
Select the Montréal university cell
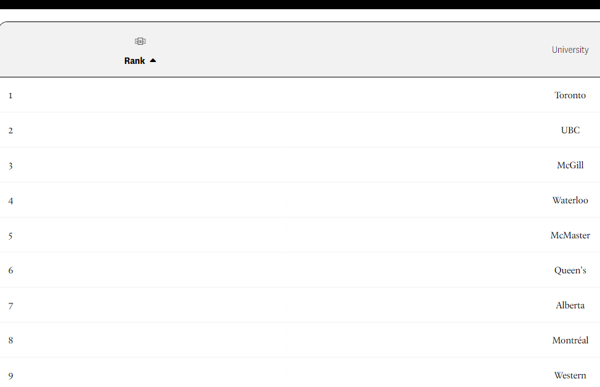[570, 340]
